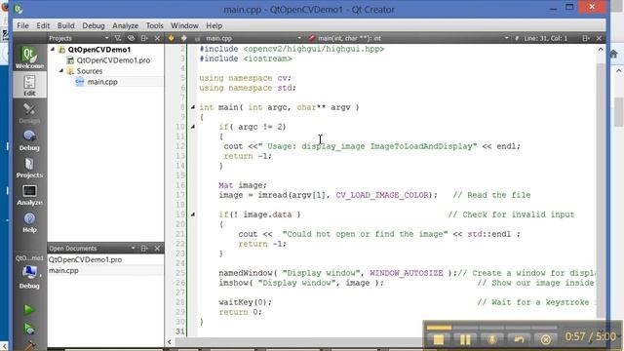Filter the Projects tree

[x=118, y=38]
